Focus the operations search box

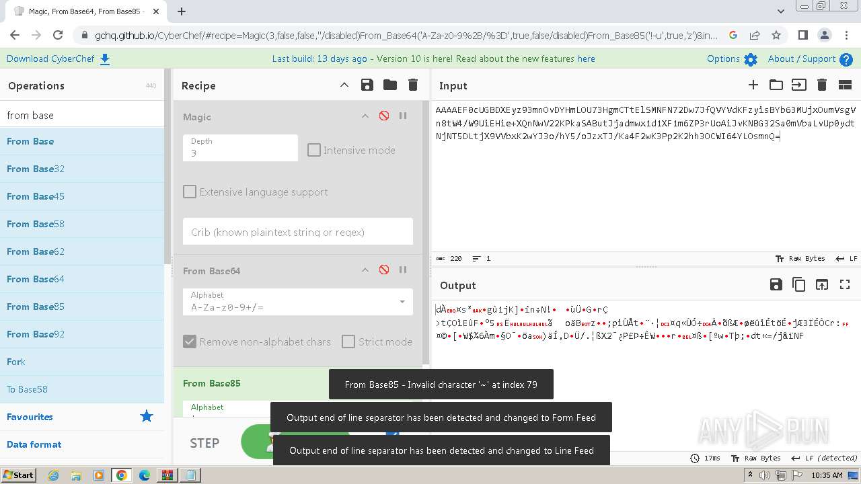coord(82,115)
